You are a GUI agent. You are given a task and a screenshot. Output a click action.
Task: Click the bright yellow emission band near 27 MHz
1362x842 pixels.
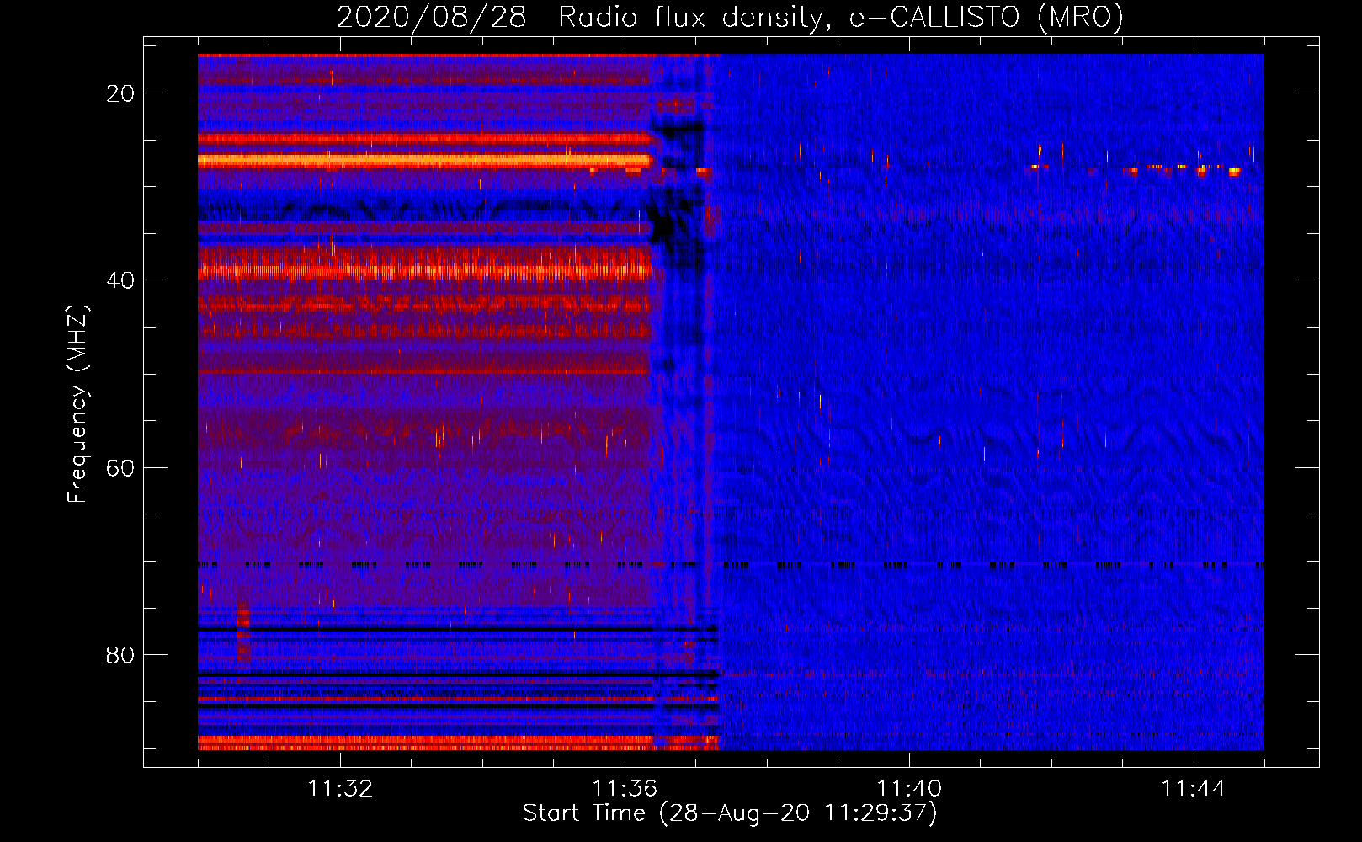425,160
